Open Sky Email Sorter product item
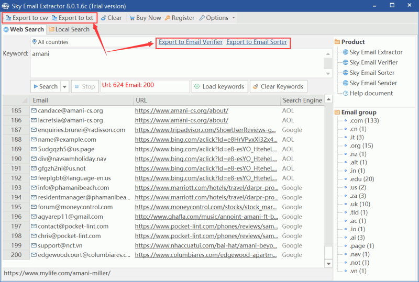 [369, 73]
